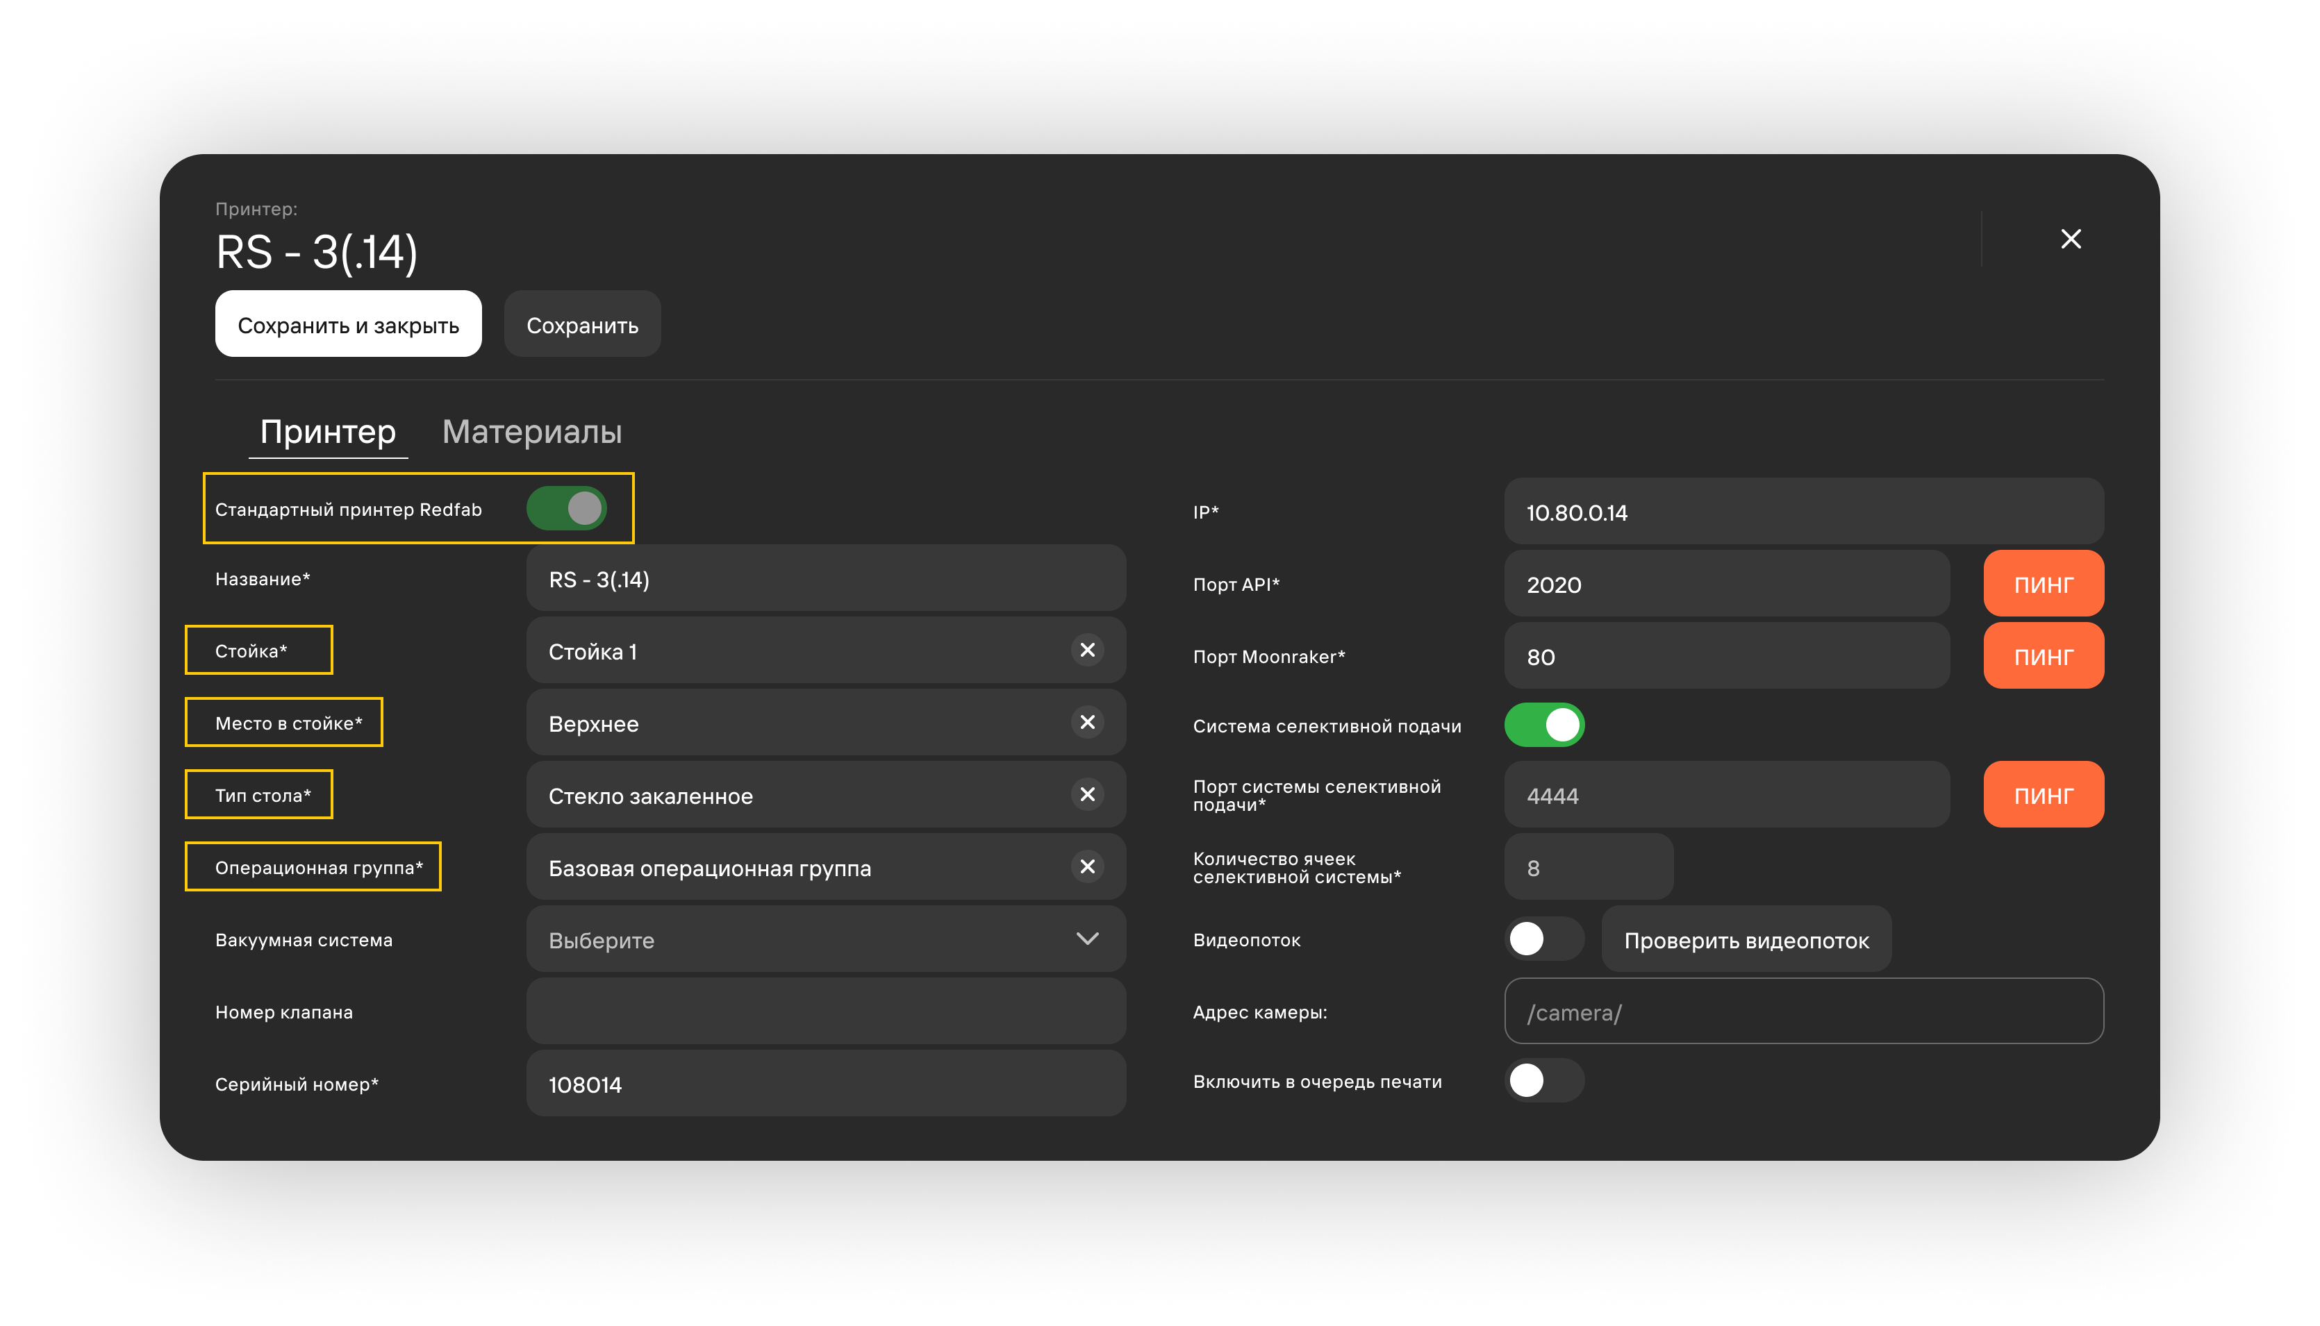Focus the Название input field
This screenshot has height=1326, width=2320.
[826, 578]
